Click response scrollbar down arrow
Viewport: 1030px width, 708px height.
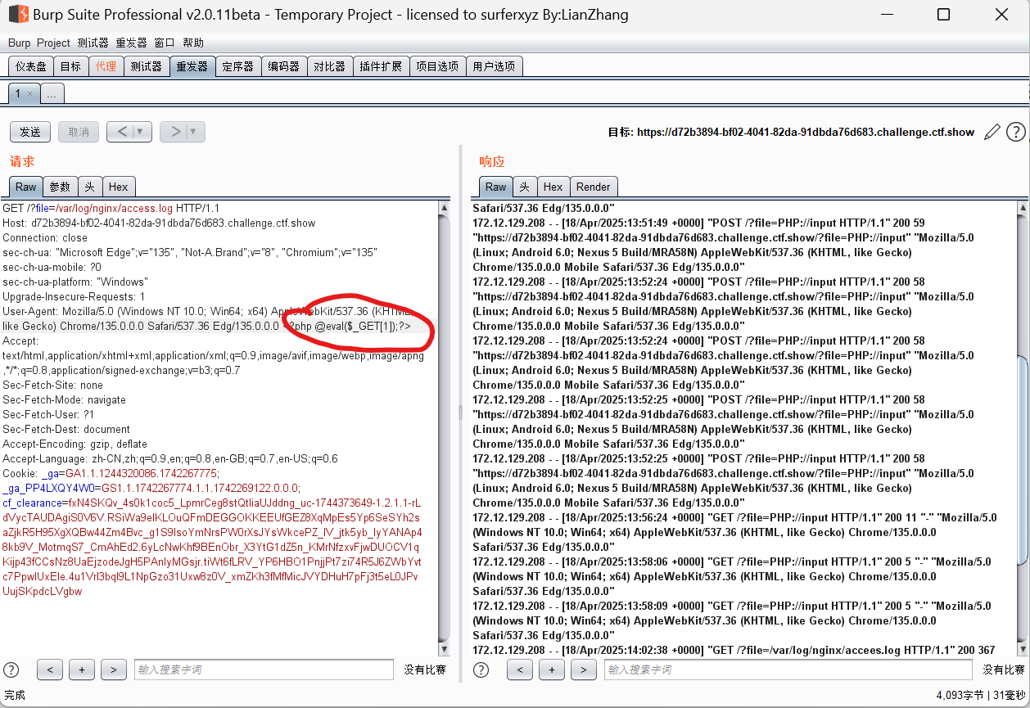pyautogui.click(x=1021, y=649)
